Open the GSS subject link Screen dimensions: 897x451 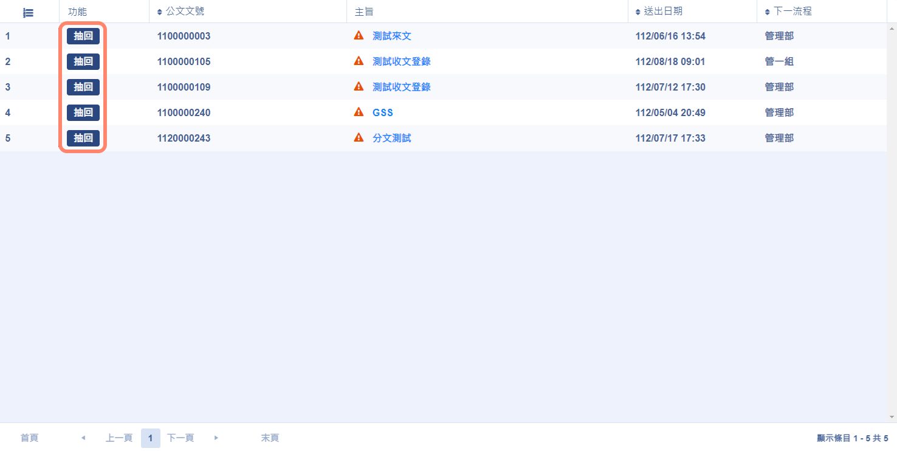[x=383, y=112]
